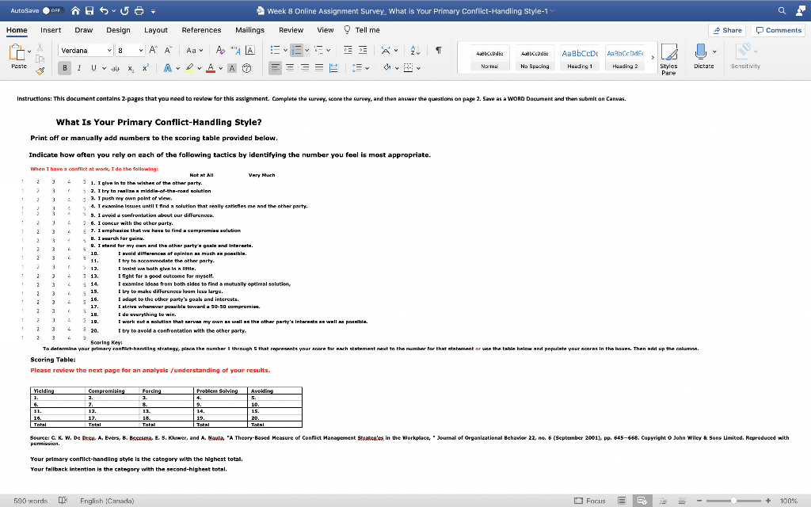Apply the No Spacing style
The height and width of the screenshot is (507, 811).
point(535,57)
